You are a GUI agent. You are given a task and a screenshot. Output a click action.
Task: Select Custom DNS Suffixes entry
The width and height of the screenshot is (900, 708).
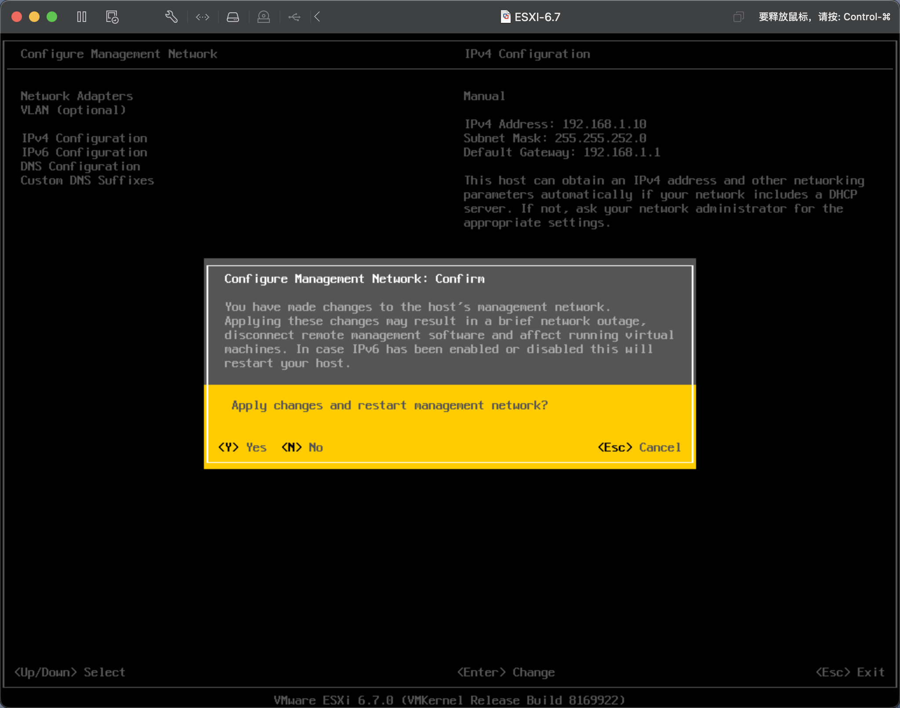click(87, 181)
